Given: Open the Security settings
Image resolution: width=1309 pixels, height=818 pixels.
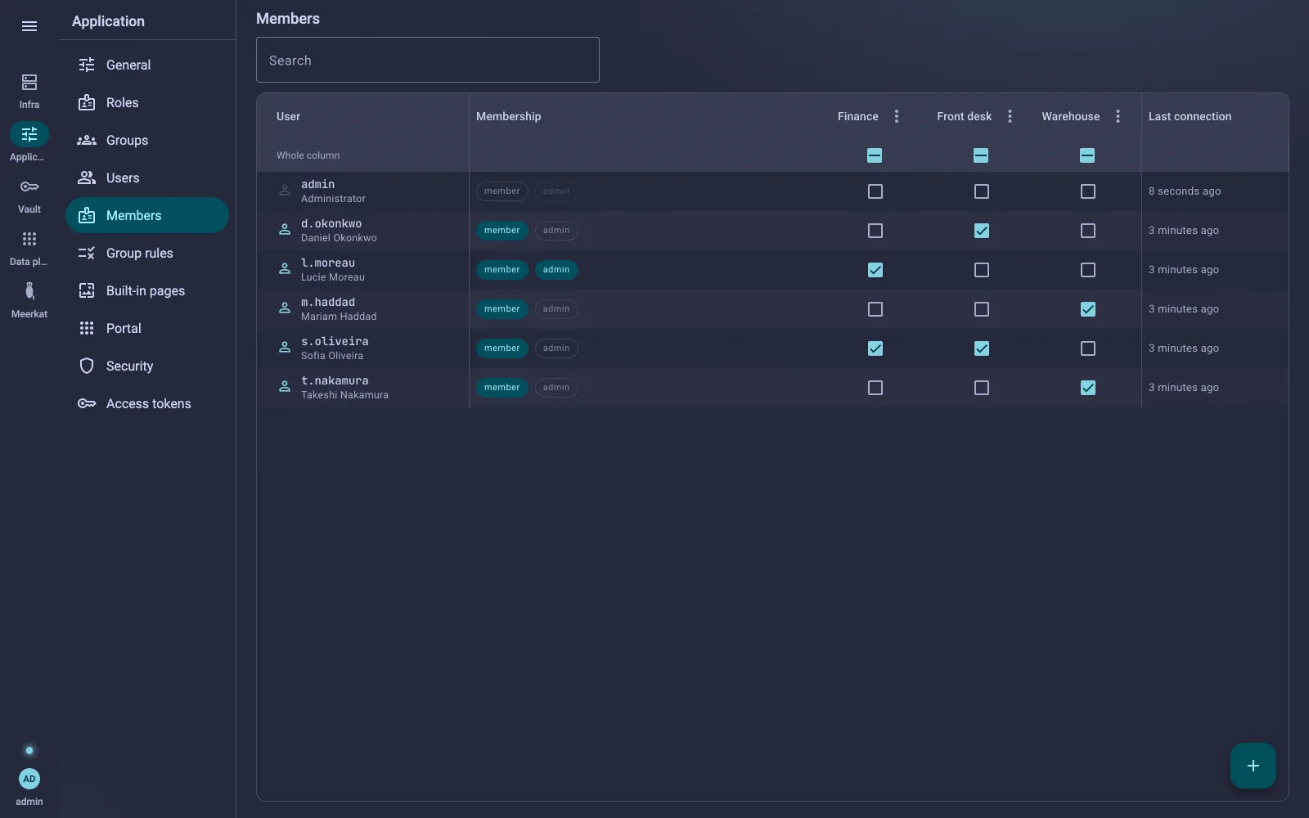Looking at the screenshot, I should coord(147,366).
